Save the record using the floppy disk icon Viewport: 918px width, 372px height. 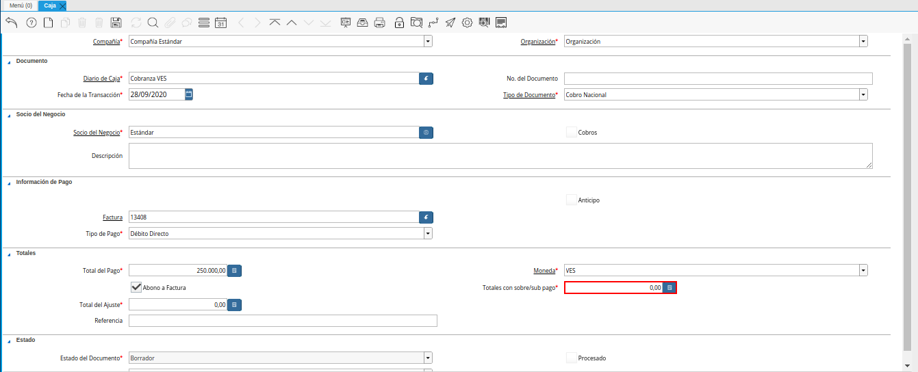(116, 23)
